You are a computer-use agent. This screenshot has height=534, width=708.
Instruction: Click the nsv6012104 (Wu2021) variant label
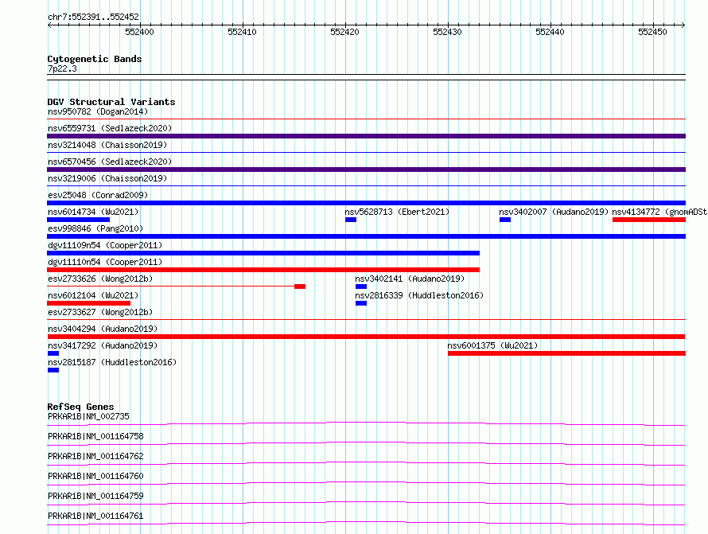(93, 295)
